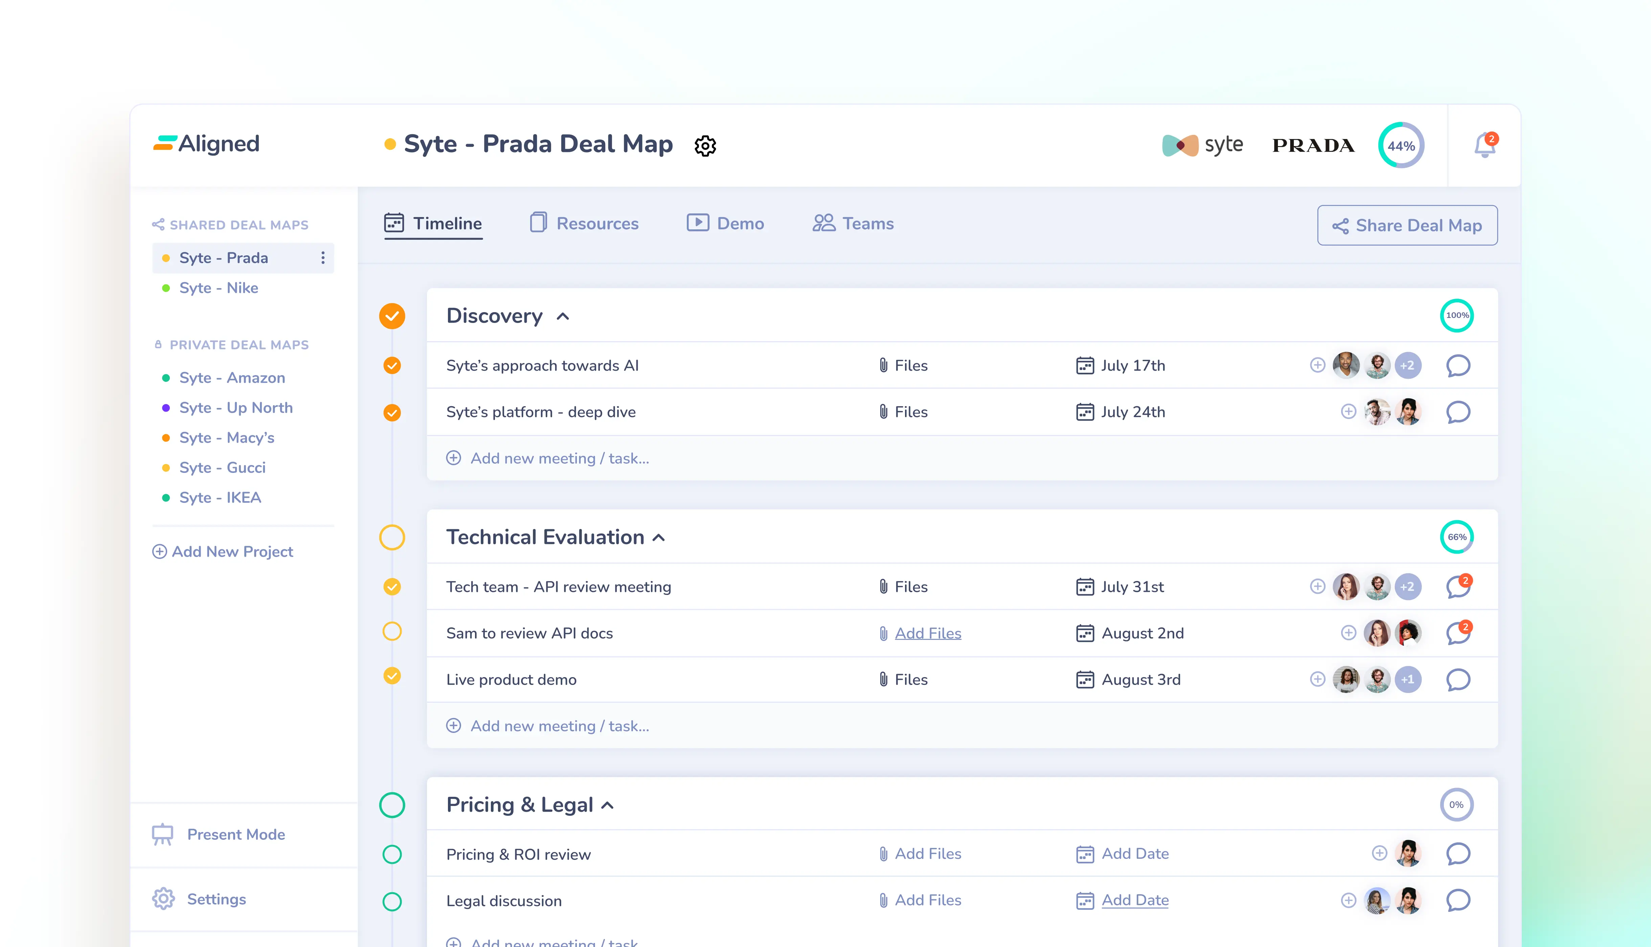Add assignee to Legal discussion
The image size is (1651, 947).
coord(1349,900)
